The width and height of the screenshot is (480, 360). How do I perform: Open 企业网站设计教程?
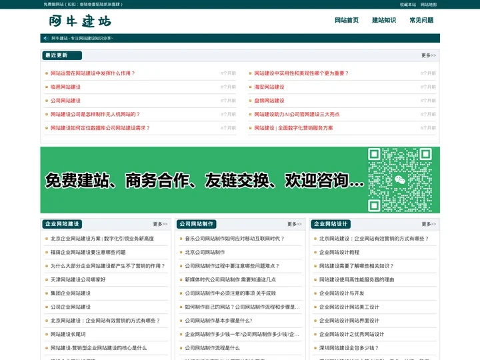pyautogui.click(x=339, y=252)
